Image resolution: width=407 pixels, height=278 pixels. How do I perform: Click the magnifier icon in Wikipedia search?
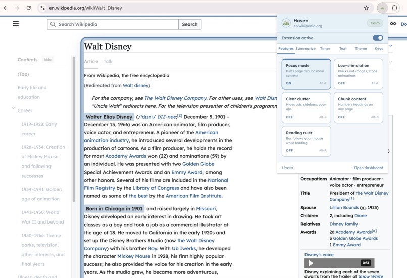(53, 24)
